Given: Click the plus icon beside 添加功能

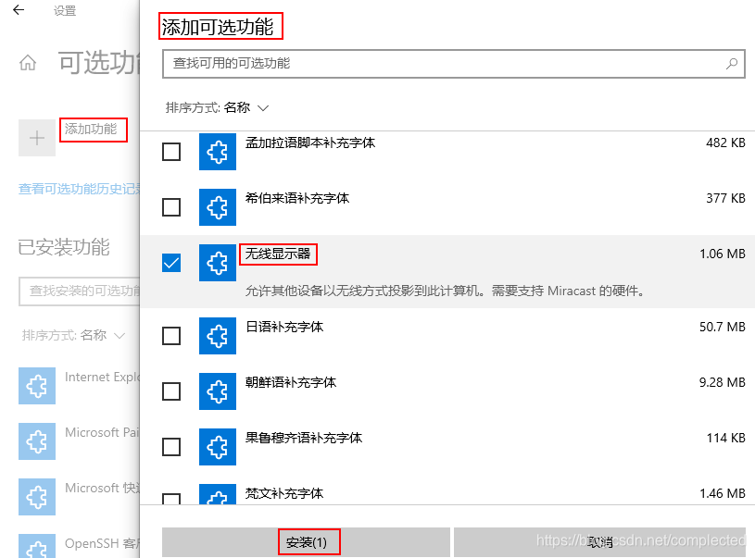Looking at the screenshot, I should pos(35,137).
